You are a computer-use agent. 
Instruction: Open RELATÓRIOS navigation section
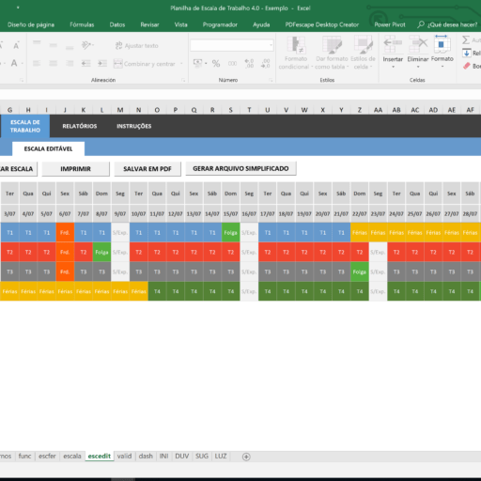pyautogui.click(x=80, y=126)
